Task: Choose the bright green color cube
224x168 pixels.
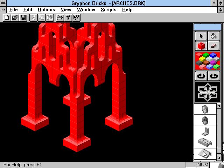Action: pyautogui.click(x=217, y=66)
